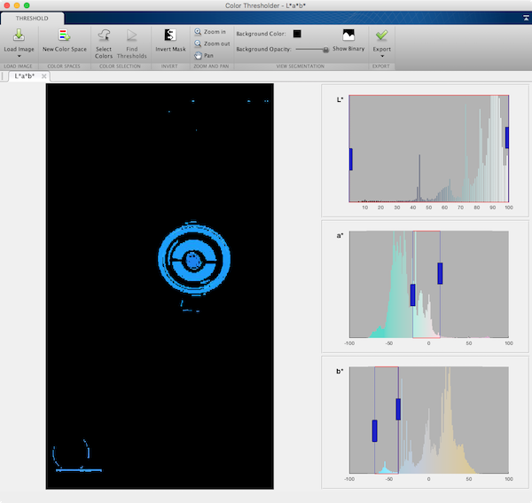Click the left b* histogram threshold handle
532x503 pixels.
(375, 430)
